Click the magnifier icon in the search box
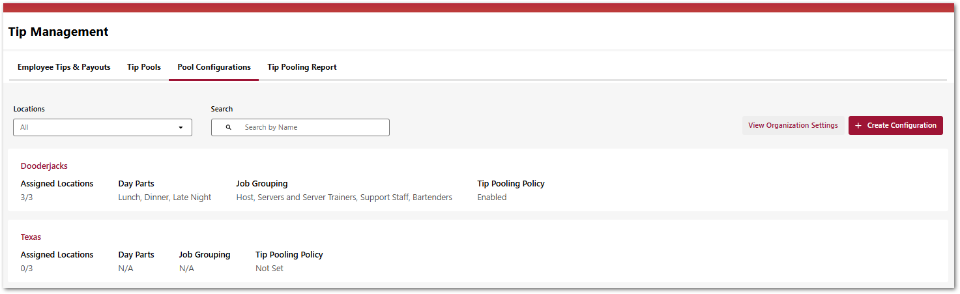The width and height of the screenshot is (960, 294). [x=229, y=128]
